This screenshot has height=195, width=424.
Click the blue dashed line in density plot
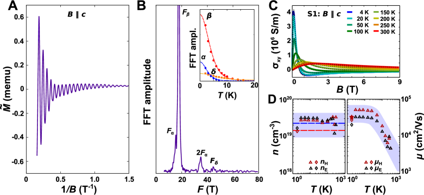coord(319,123)
